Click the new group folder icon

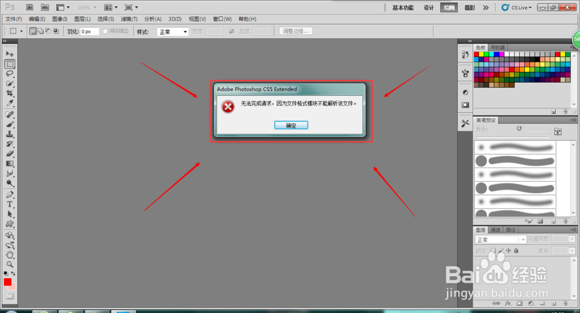542,303
